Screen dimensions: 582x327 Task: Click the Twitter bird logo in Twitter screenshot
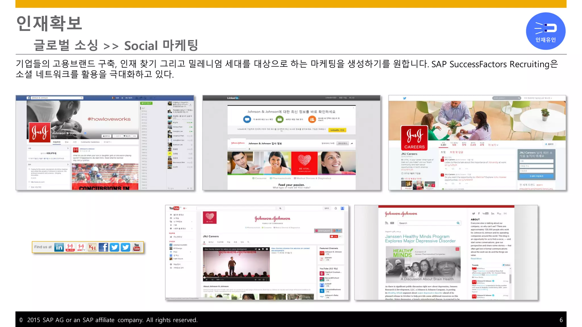pyautogui.click(x=404, y=98)
